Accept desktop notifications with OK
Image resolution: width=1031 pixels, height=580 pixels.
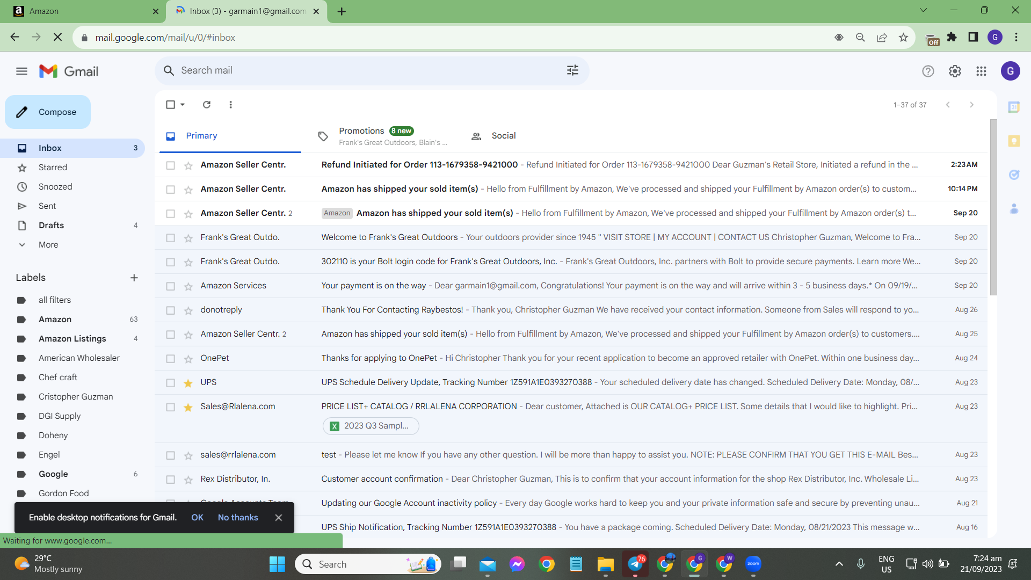click(197, 518)
